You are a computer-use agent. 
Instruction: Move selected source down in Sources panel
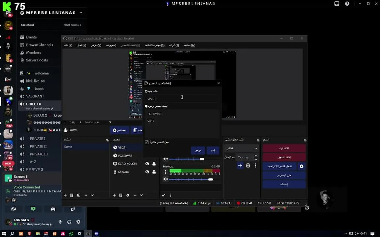[x=141, y=195]
